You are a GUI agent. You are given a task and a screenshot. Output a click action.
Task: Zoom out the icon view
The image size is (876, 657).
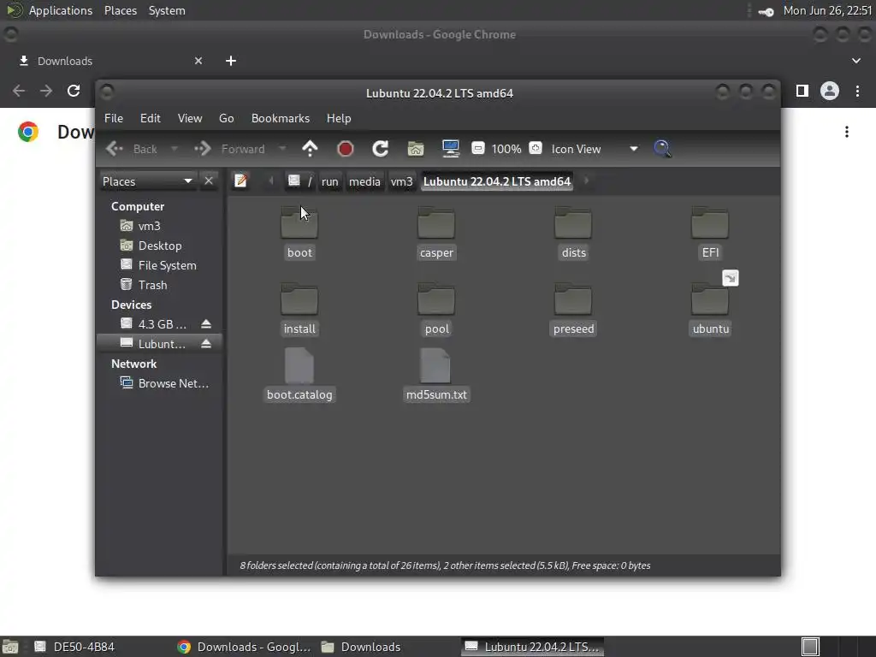click(478, 148)
